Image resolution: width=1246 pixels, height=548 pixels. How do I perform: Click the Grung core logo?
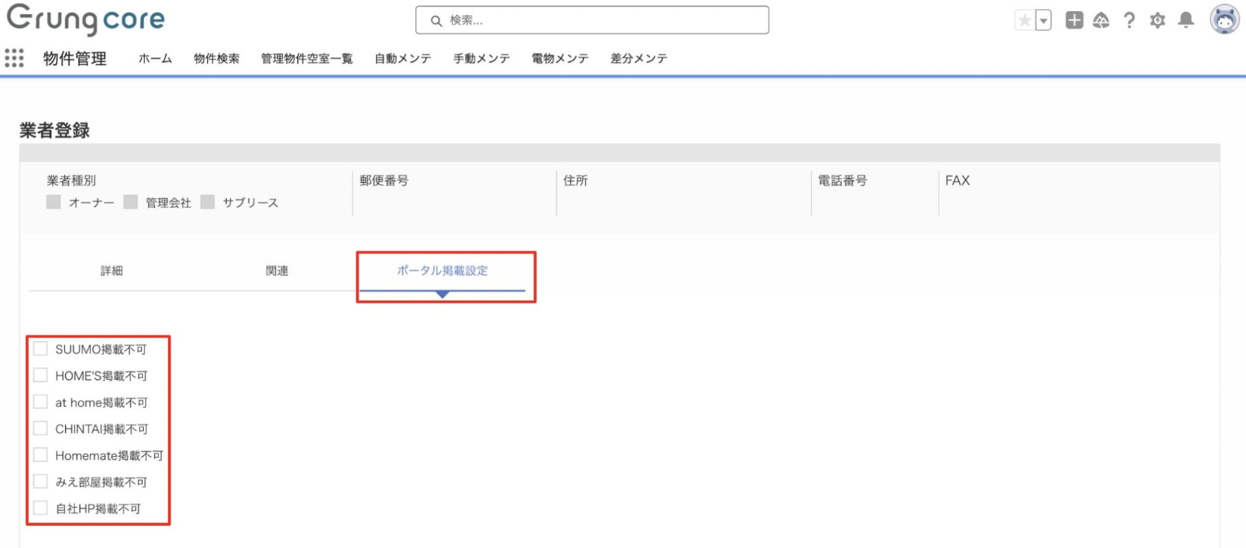86,19
